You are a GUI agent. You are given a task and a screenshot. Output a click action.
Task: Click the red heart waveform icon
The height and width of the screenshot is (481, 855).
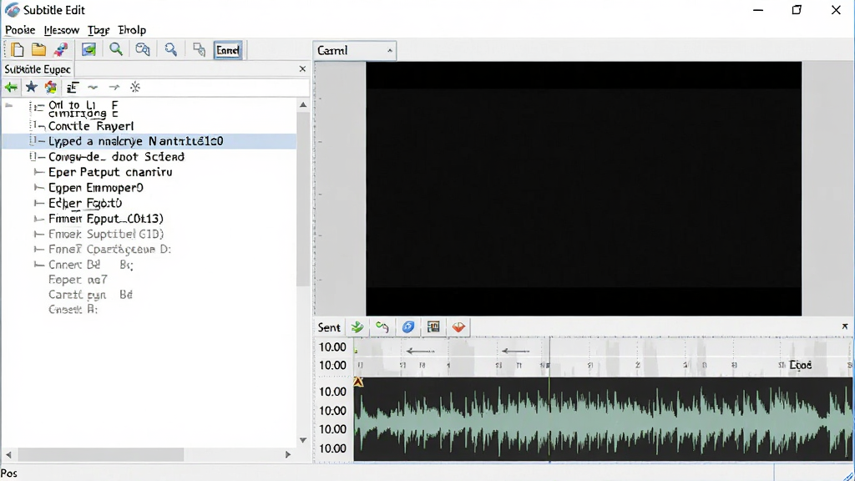point(458,327)
